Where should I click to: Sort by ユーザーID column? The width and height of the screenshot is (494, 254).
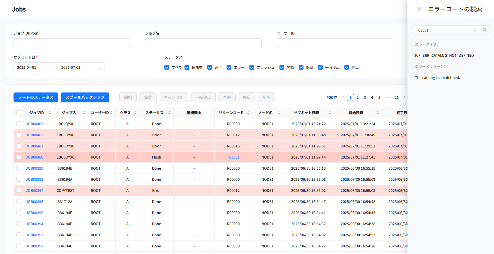coord(111,113)
